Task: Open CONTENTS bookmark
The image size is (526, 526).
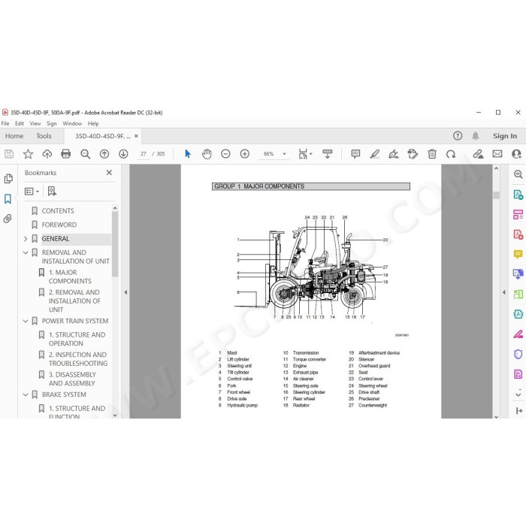Action: tap(58, 211)
